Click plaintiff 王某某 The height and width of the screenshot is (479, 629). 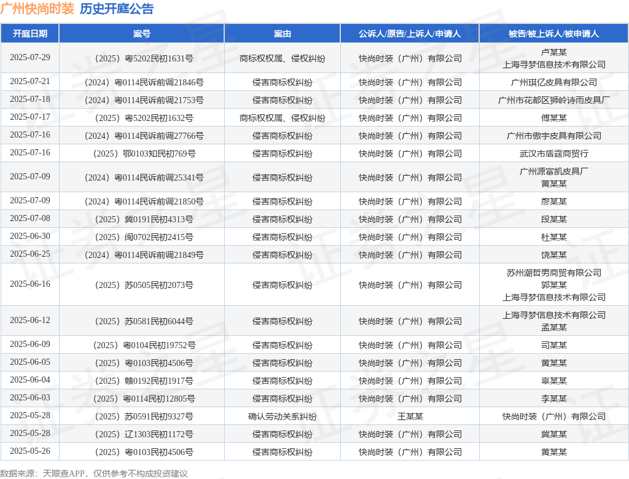click(410, 417)
